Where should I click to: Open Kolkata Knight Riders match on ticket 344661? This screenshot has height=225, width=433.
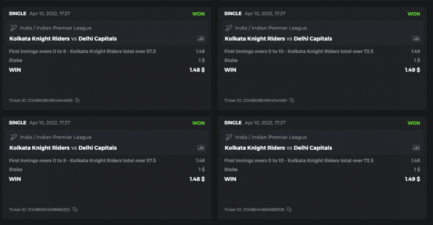click(x=255, y=39)
